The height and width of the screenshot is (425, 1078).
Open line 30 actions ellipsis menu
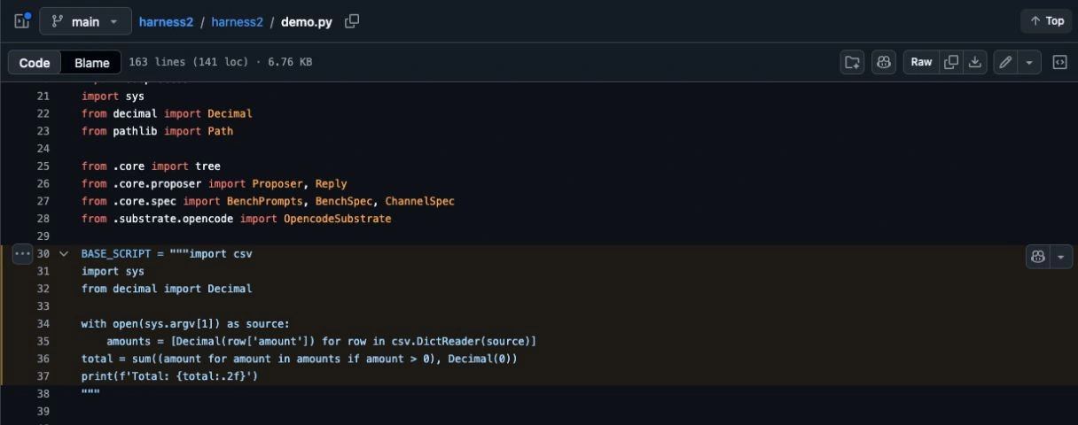tap(23, 254)
